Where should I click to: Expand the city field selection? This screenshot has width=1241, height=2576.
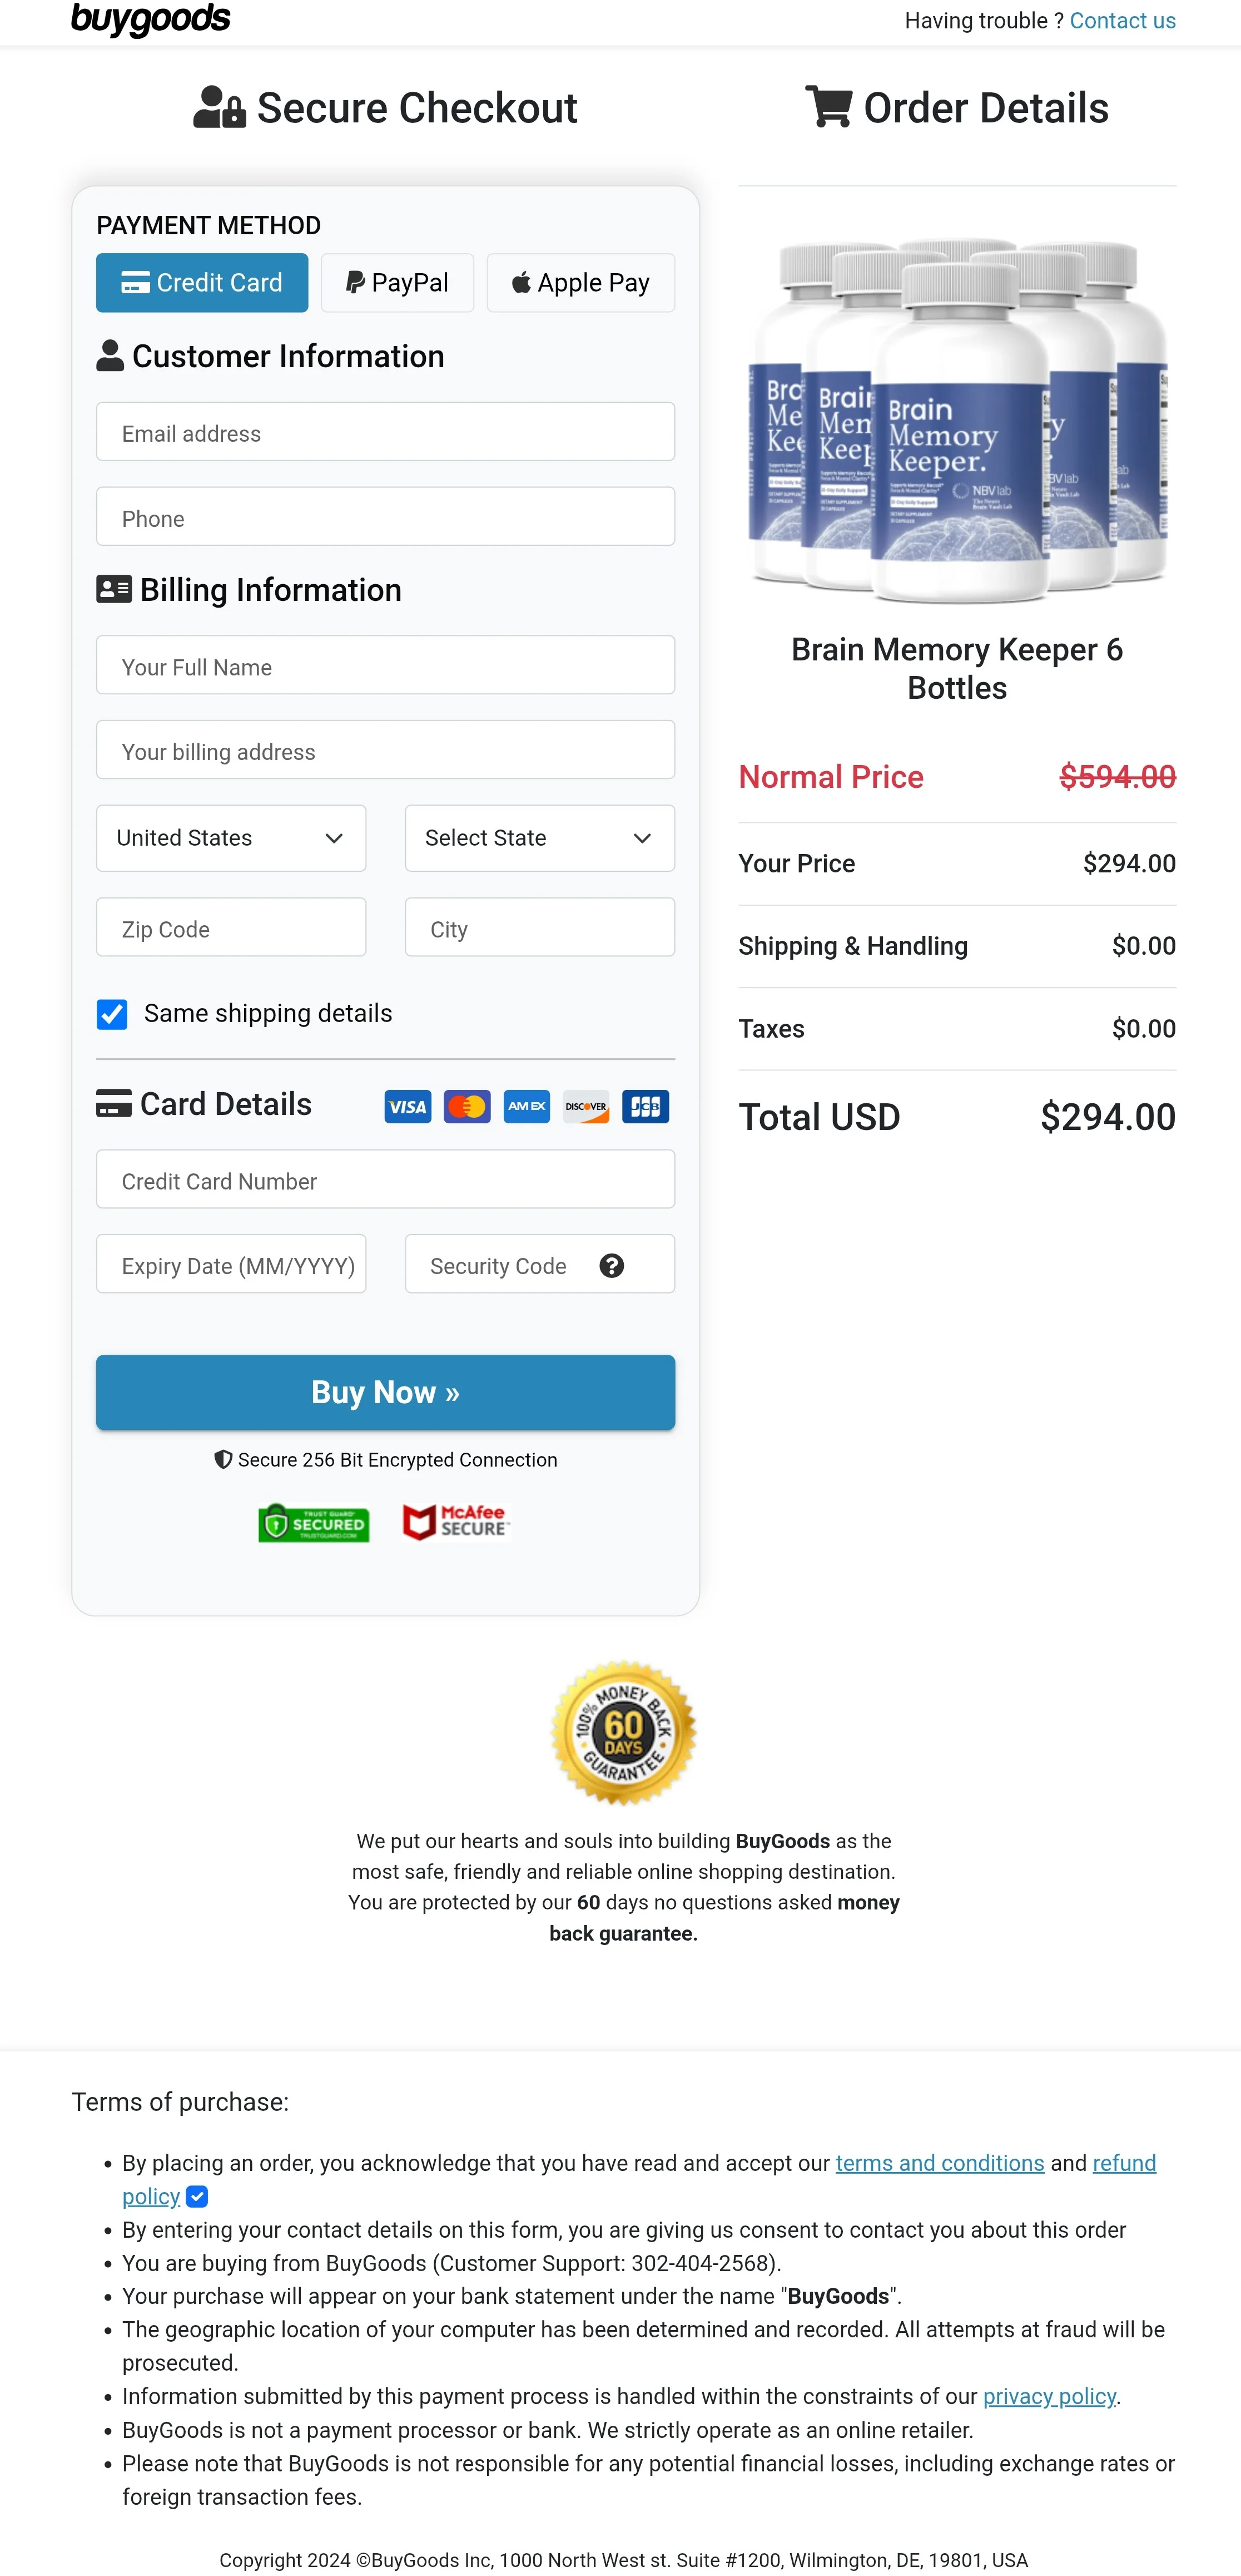[539, 928]
